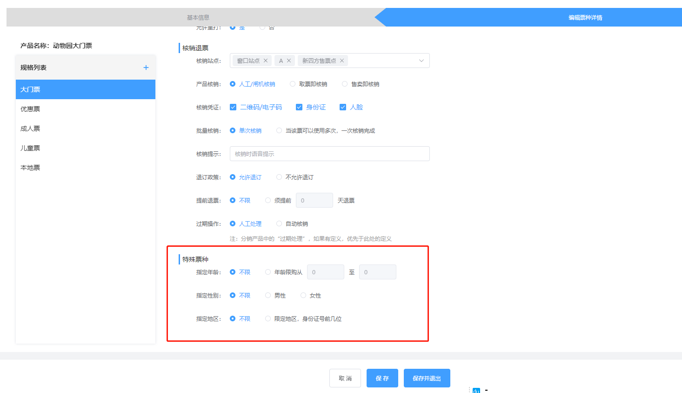Uncheck the 二维码/电子码 checkbox
This screenshot has width=682, height=393.
coord(233,107)
